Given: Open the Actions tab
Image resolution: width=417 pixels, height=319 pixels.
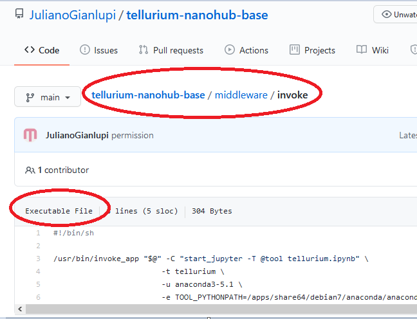Looking at the screenshot, I should (x=246, y=50).
